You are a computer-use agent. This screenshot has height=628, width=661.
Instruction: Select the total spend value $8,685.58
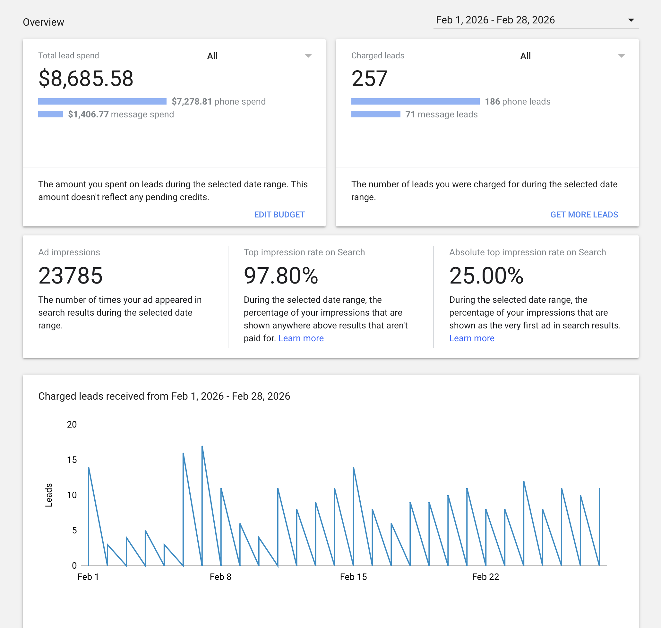pyautogui.click(x=86, y=79)
